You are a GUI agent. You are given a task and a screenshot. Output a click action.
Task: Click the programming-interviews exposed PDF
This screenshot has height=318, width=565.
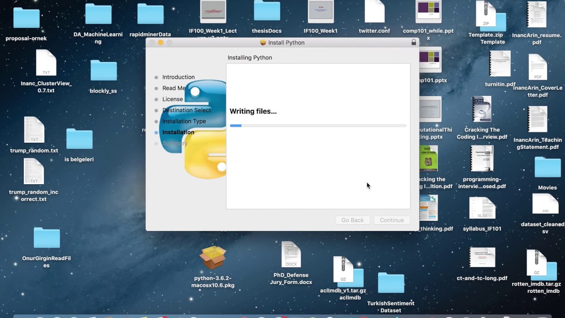coord(482,159)
